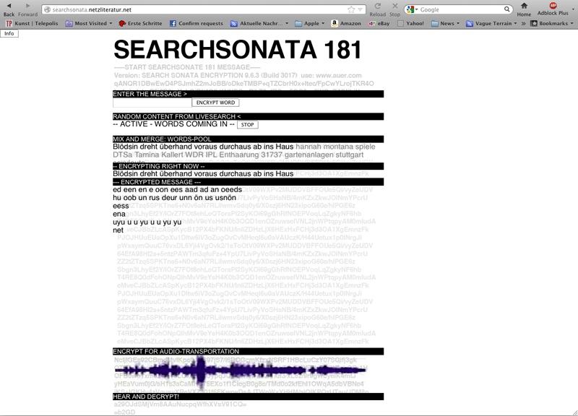Open the Bookmarks menu

point(553,23)
